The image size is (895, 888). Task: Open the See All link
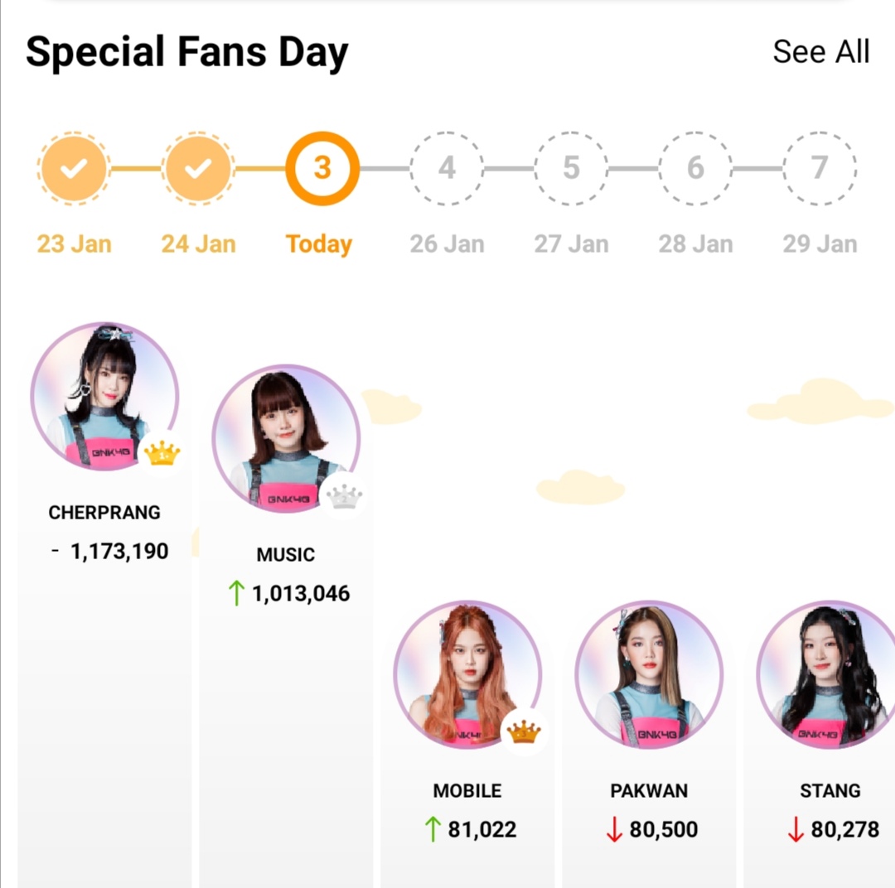point(820,51)
